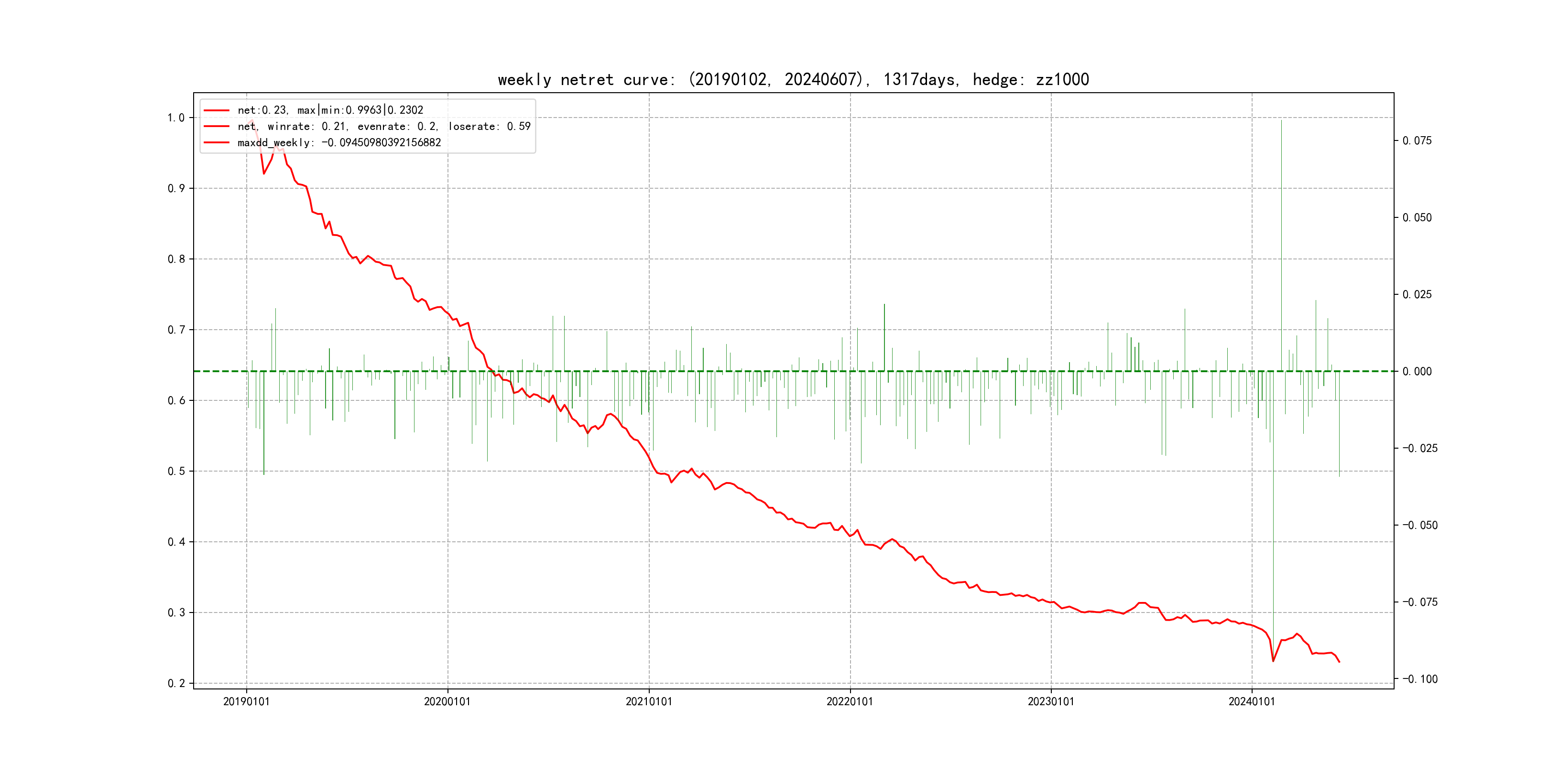
Task: Click the legend text showing 'loserate: 0.59'
Action: click(489, 127)
